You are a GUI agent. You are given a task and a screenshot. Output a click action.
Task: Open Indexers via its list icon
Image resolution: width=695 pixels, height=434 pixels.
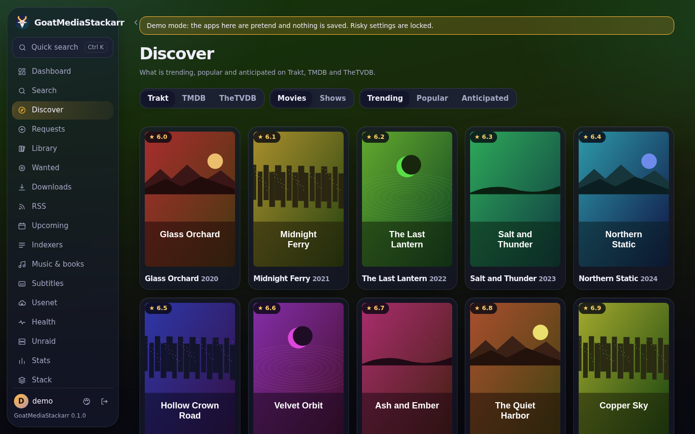pyautogui.click(x=22, y=245)
